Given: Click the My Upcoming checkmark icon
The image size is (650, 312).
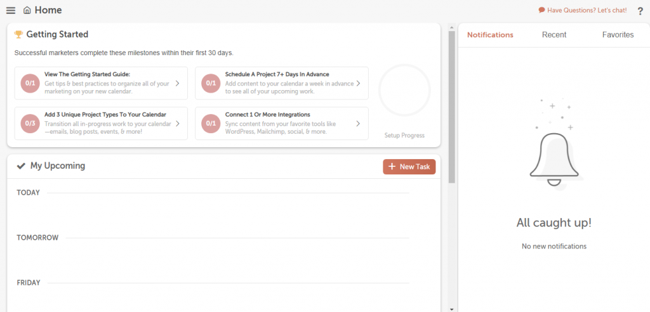Looking at the screenshot, I should pos(21,166).
